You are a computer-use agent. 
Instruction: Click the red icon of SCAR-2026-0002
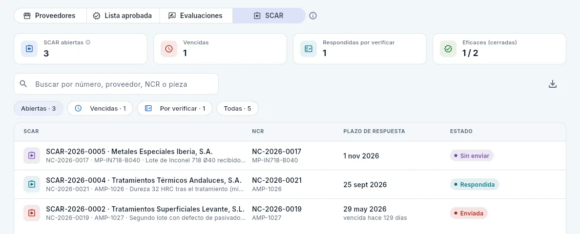[x=31, y=213]
